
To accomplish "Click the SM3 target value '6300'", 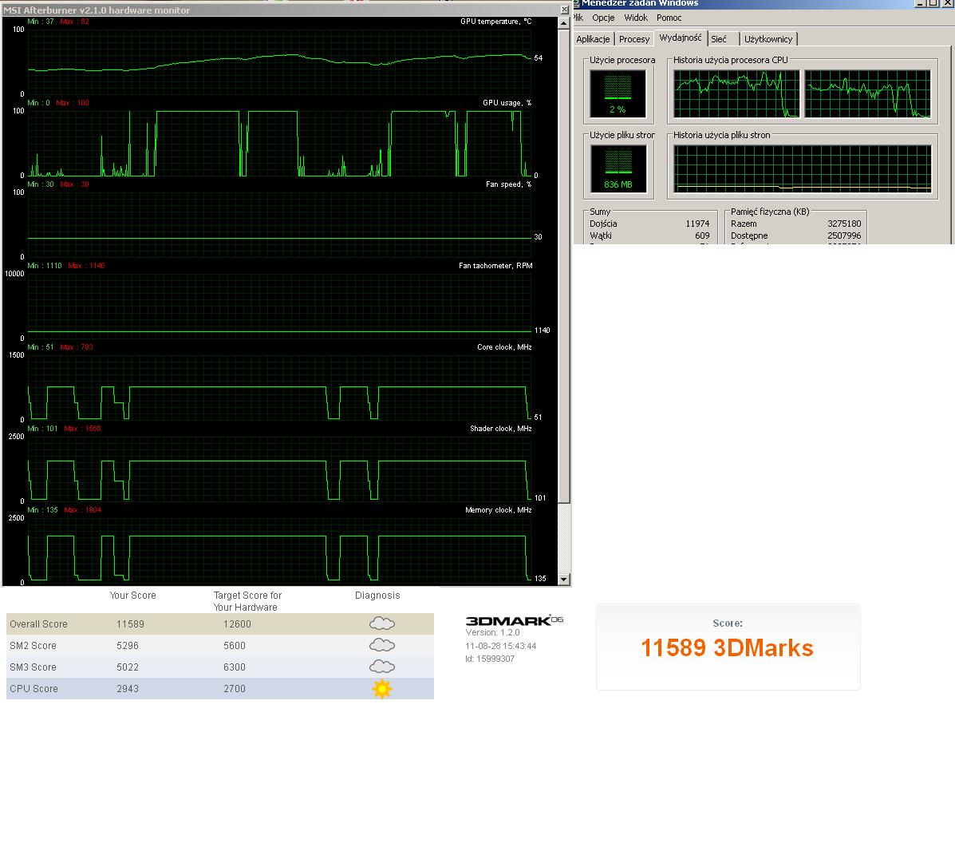I will coord(235,667).
